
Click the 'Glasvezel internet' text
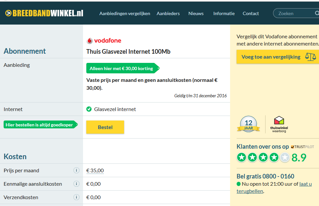click(115, 109)
